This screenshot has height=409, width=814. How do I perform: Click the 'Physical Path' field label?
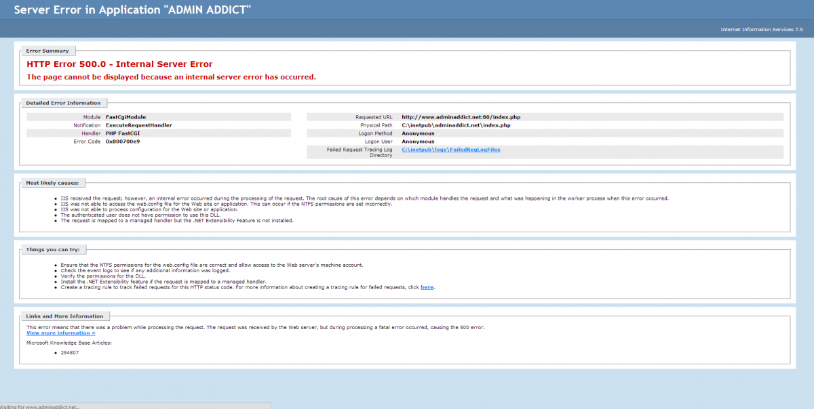[x=376, y=125]
